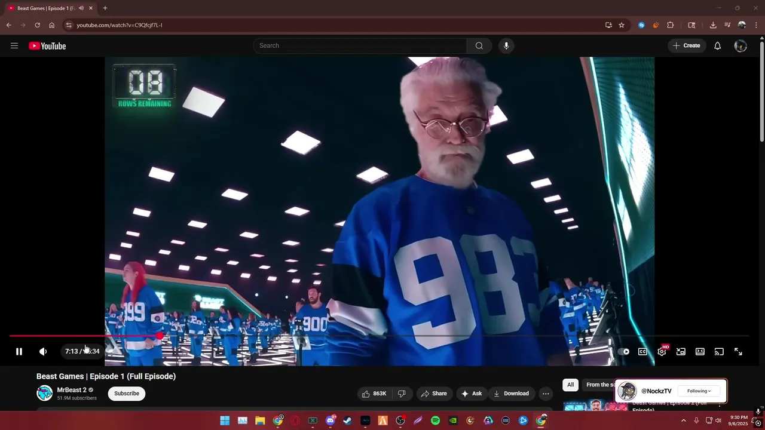Enter full screen mode
The image size is (765, 430).
(738, 352)
